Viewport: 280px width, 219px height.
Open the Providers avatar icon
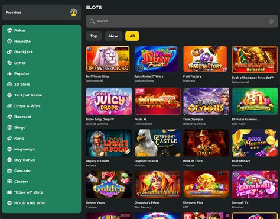[x=74, y=12]
